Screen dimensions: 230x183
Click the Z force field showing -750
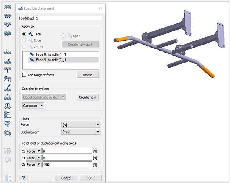point(67,164)
